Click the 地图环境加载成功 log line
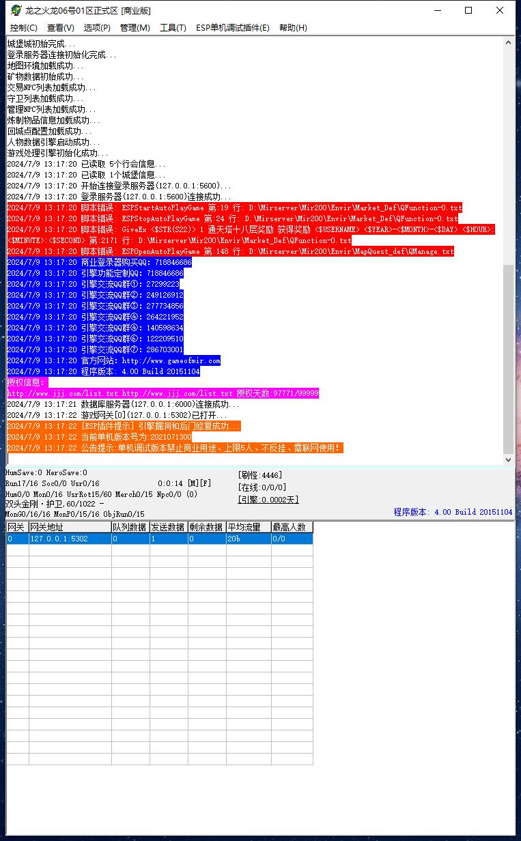 pyautogui.click(x=46, y=66)
